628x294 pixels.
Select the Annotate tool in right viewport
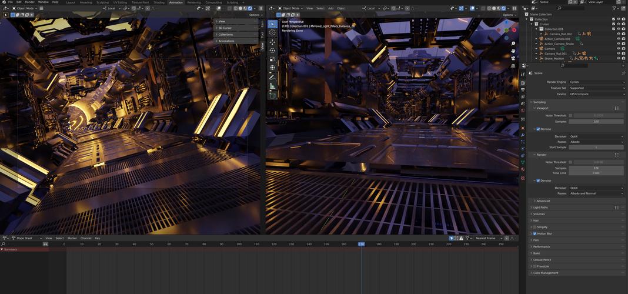272,77
